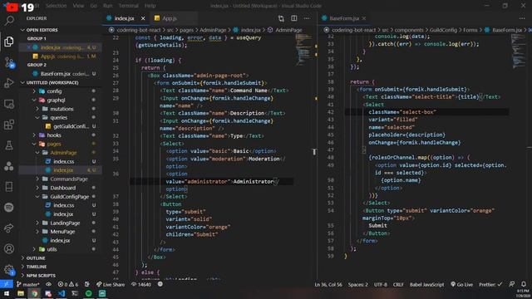Open the Help menu

click(x=150, y=6)
